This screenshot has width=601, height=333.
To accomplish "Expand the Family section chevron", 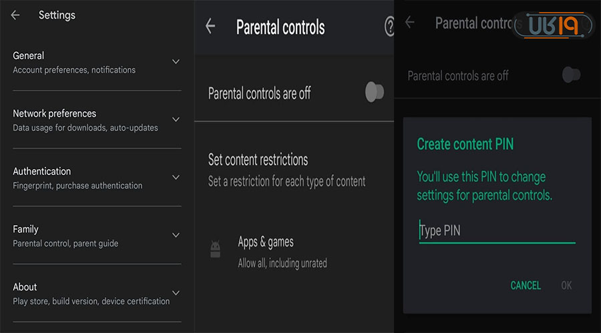I will (176, 235).
